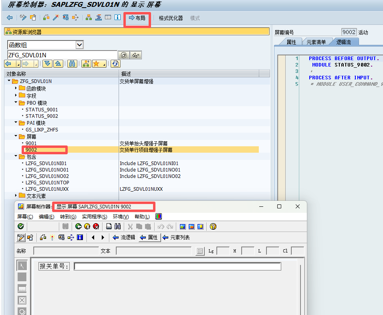Click the customize local layout color monitor icon

[159, 216]
